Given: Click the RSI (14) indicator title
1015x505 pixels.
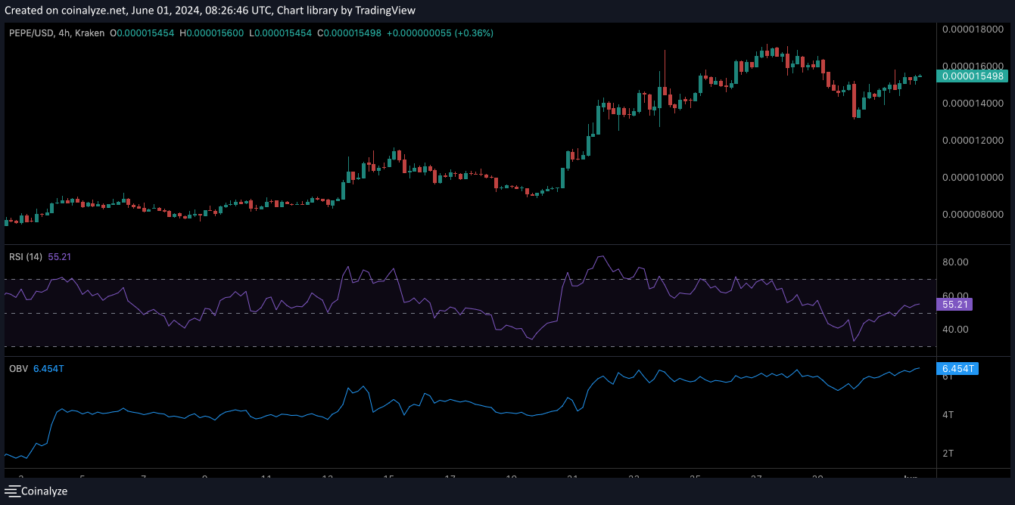Looking at the screenshot, I should (26, 257).
